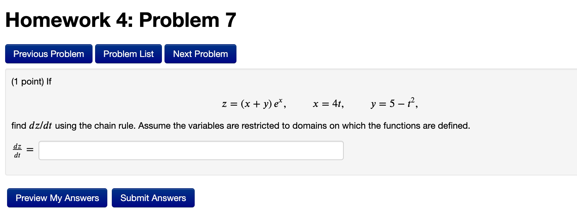Navigate back using Previous Problem
Screen dimensions: 577x210
[x=48, y=53]
